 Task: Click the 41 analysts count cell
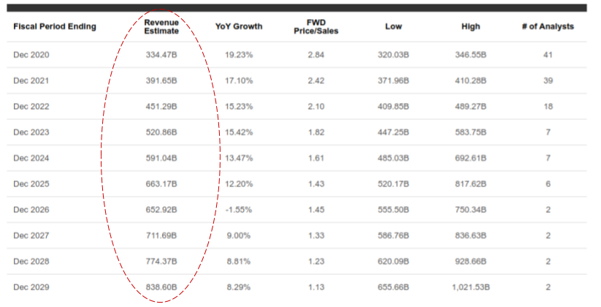point(547,55)
